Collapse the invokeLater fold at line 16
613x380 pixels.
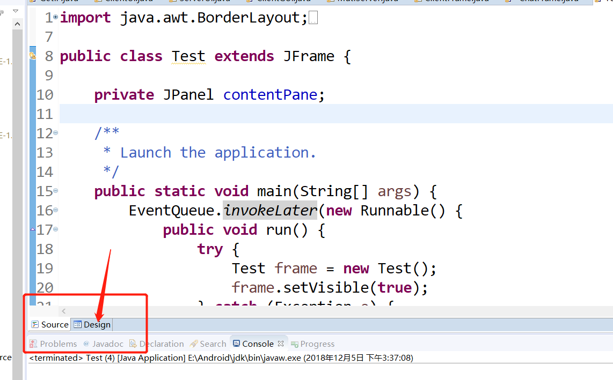(x=55, y=210)
